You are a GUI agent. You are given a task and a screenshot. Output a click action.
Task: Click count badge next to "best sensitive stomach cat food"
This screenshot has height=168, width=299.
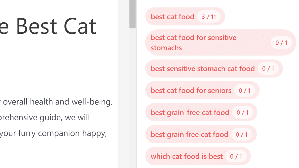268,69
